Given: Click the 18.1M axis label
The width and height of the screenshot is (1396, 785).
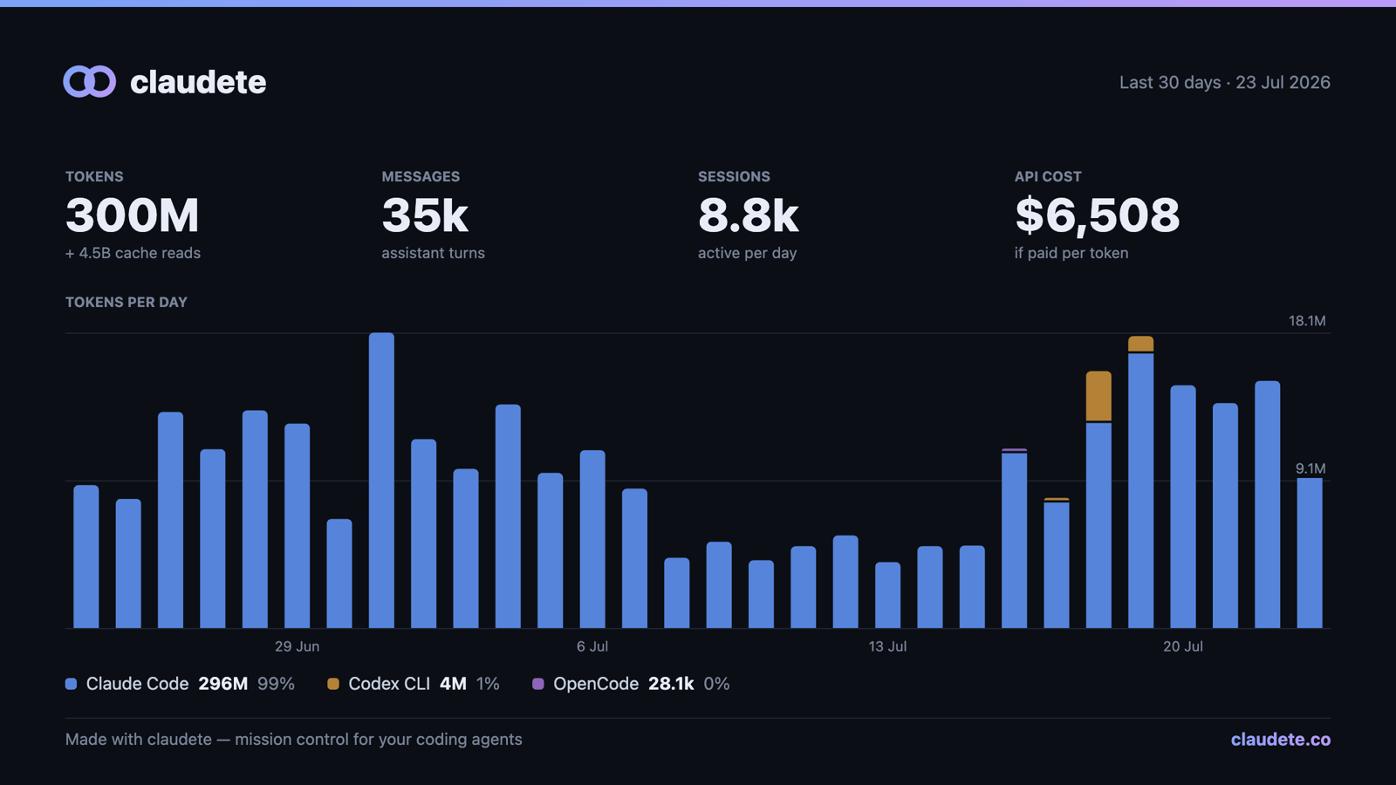Looking at the screenshot, I should click(x=1307, y=321).
